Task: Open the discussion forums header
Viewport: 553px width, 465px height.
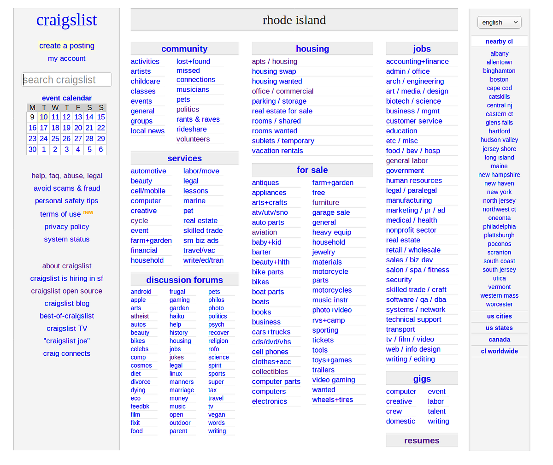Action: (184, 280)
